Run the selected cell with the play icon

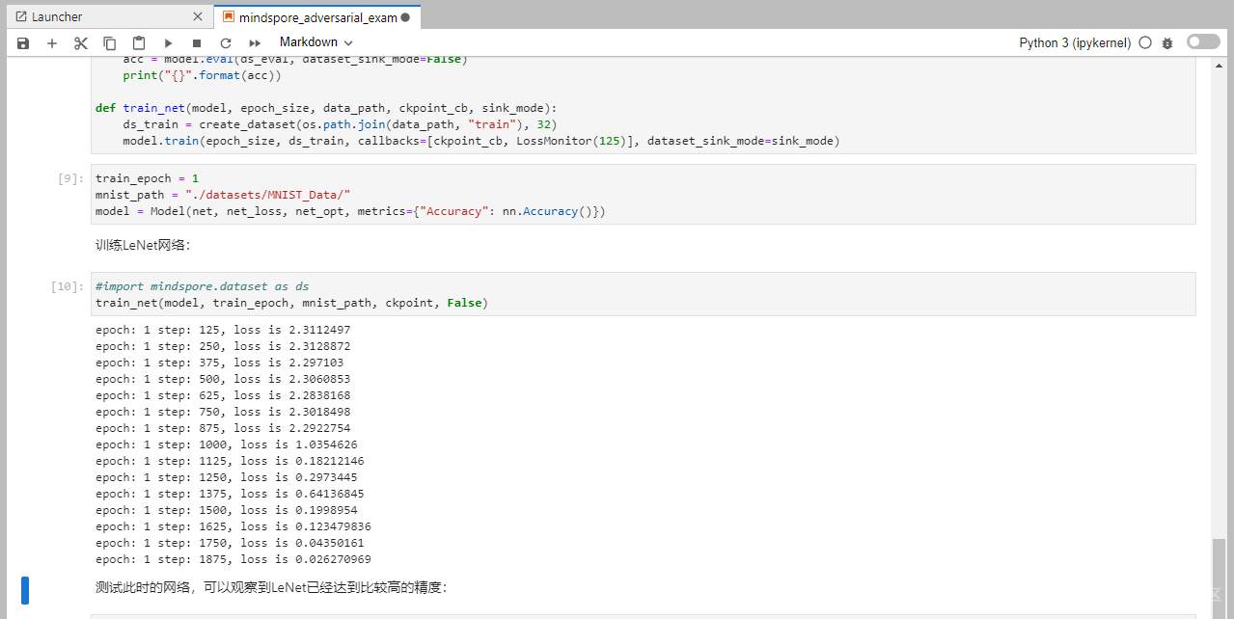[x=168, y=43]
